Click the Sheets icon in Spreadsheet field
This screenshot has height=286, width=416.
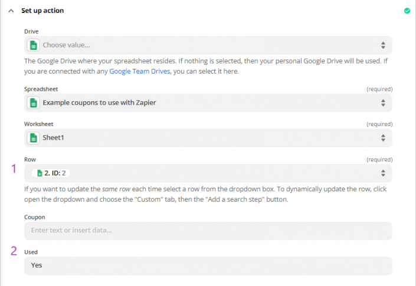(34, 102)
